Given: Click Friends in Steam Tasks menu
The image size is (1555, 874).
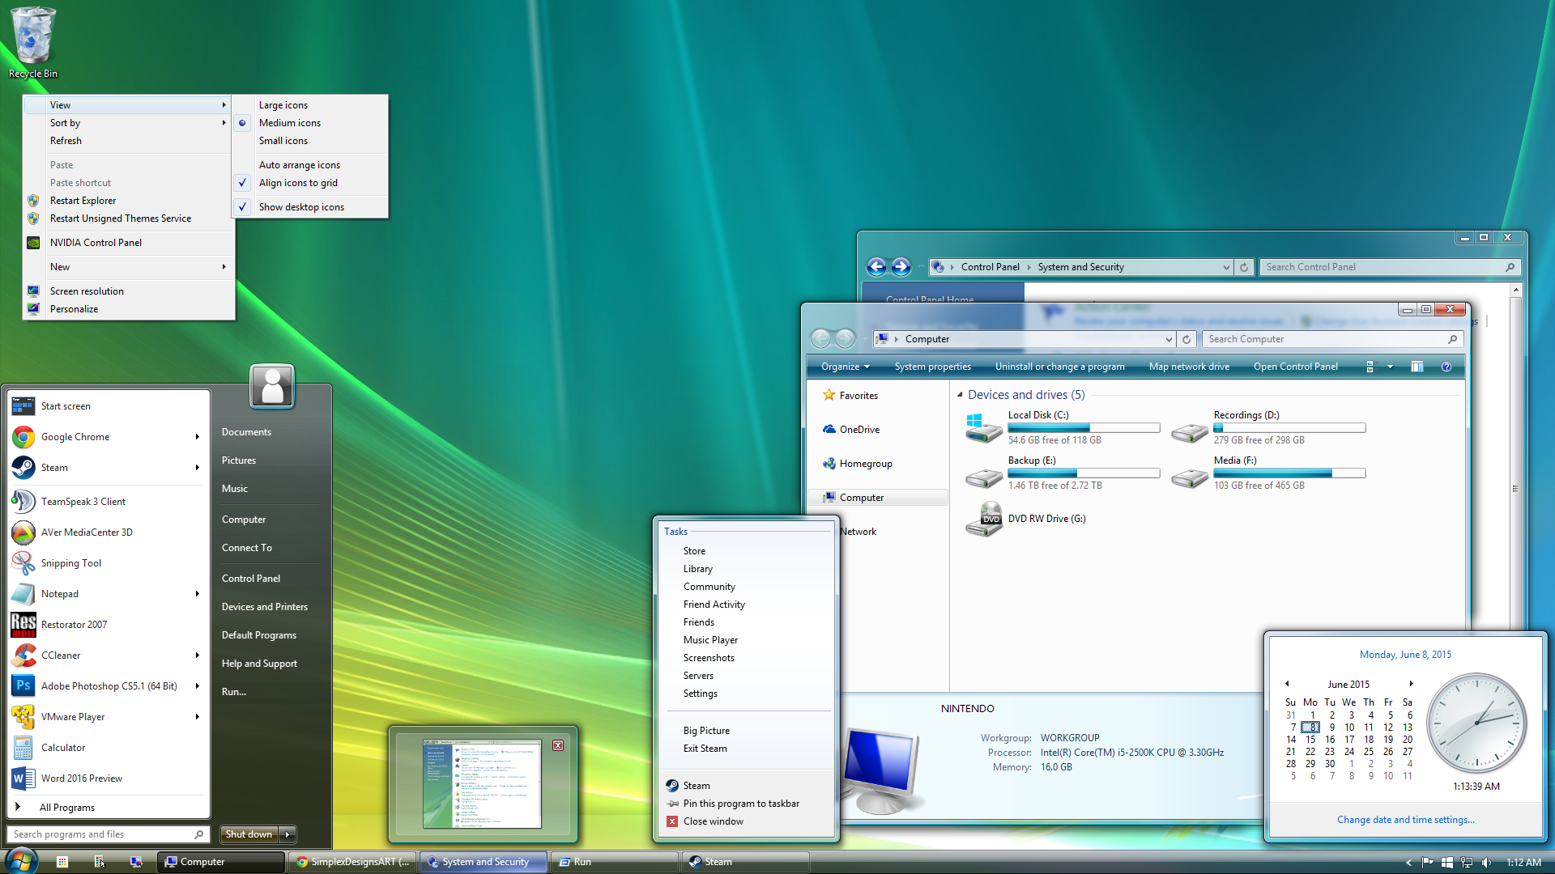Looking at the screenshot, I should coord(700,621).
